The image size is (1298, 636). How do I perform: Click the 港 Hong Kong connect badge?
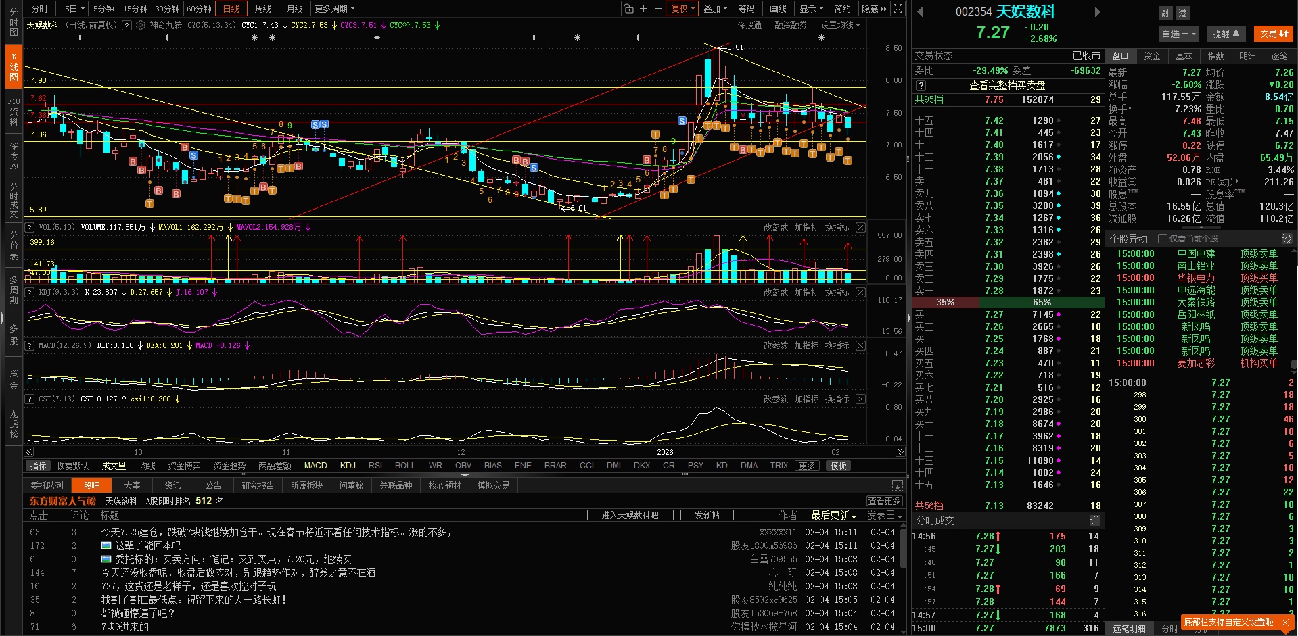coord(1182,13)
